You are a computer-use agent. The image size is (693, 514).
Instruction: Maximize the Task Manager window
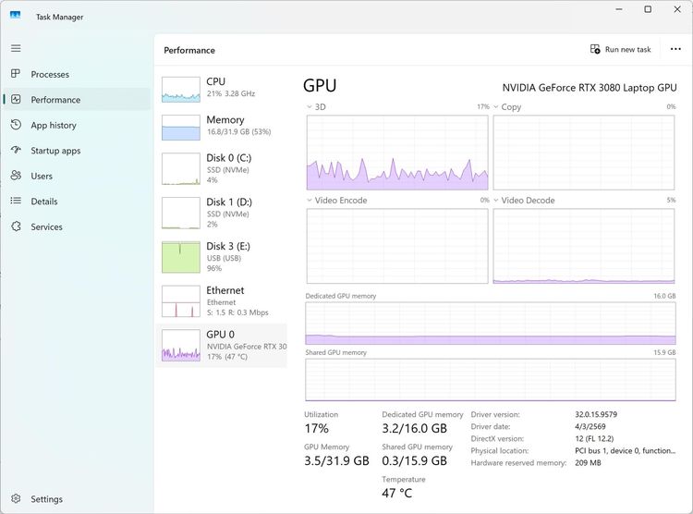point(648,9)
